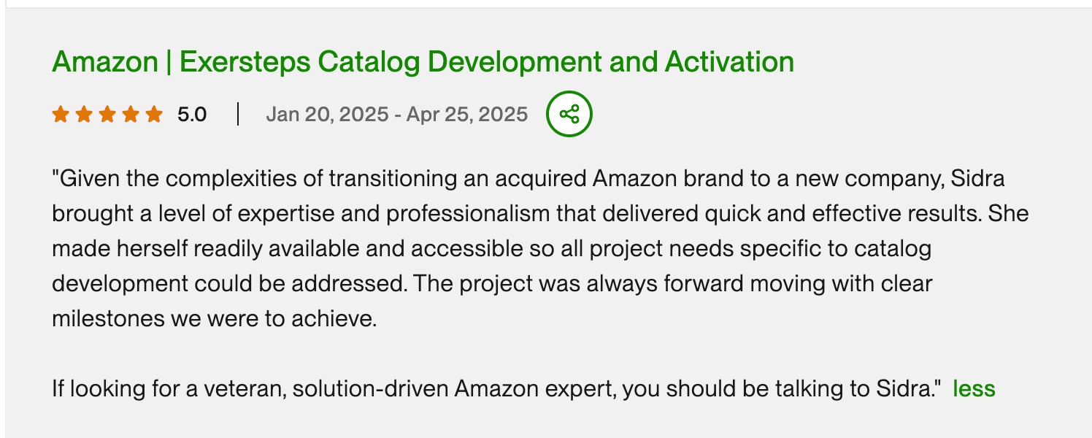Viewport: 1092px width, 438px height.
Task: Click the fourth orange rating star
Action: (131, 114)
